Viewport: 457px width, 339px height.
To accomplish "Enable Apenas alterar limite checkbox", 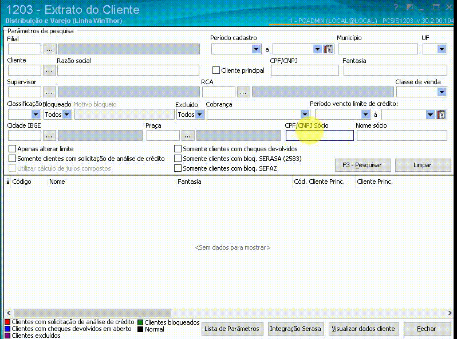I will [12, 149].
